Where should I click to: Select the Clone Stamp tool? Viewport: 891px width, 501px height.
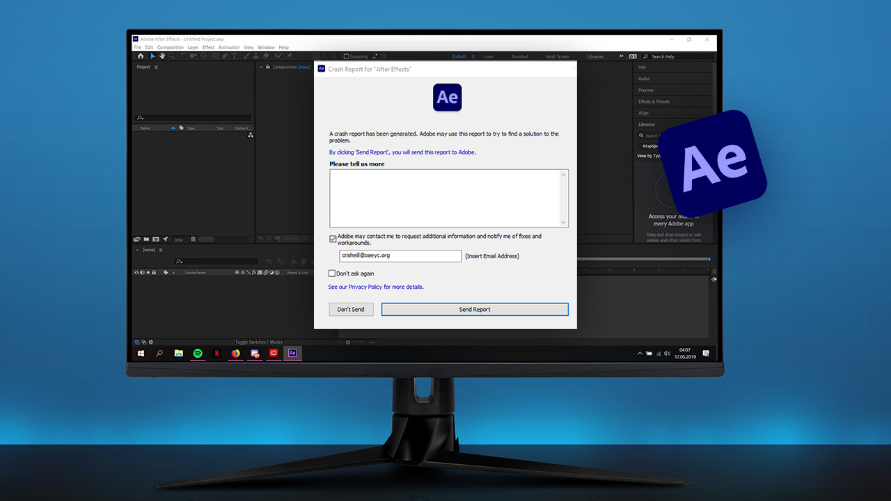(x=255, y=56)
